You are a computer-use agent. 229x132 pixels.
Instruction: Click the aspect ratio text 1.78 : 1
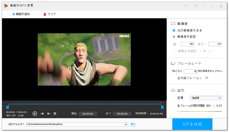click(206, 51)
